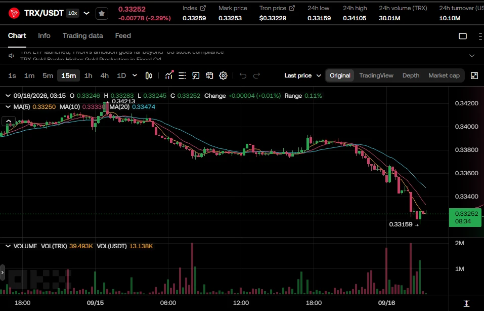The height and width of the screenshot is (311, 484).
Task: Click the TRX Gold Books news headline
Action: 91,60
